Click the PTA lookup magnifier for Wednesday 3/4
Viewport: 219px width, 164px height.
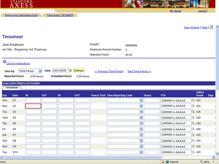193,118
